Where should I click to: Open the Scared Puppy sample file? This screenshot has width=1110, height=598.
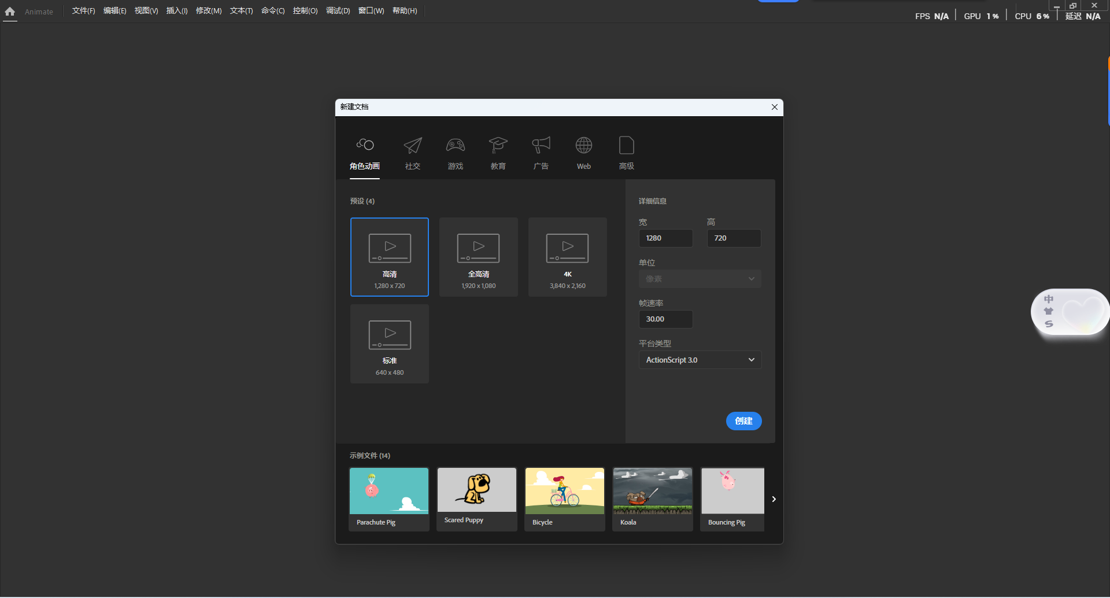[x=476, y=498]
